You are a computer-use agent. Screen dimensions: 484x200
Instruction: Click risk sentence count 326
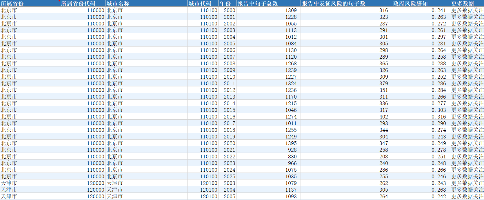384,70
